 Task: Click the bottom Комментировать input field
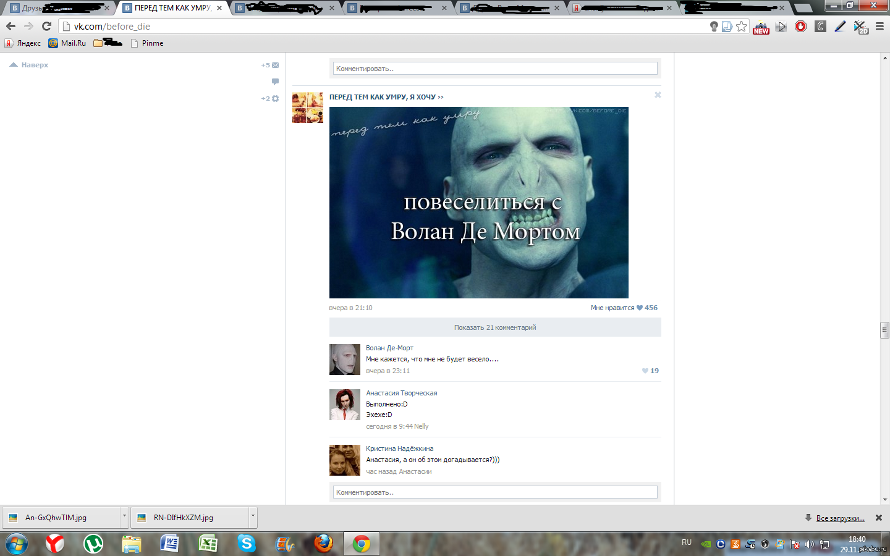pyautogui.click(x=495, y=492)
